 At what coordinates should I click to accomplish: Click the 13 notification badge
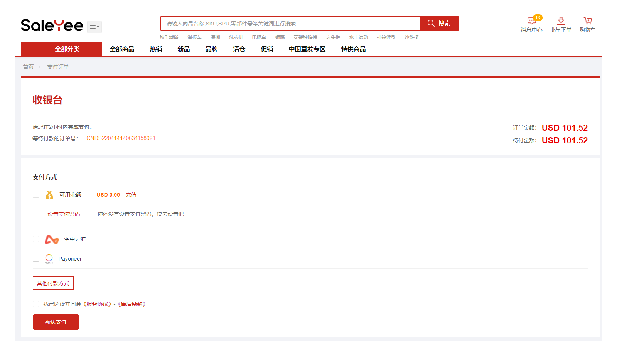click(x=538, y=18)
